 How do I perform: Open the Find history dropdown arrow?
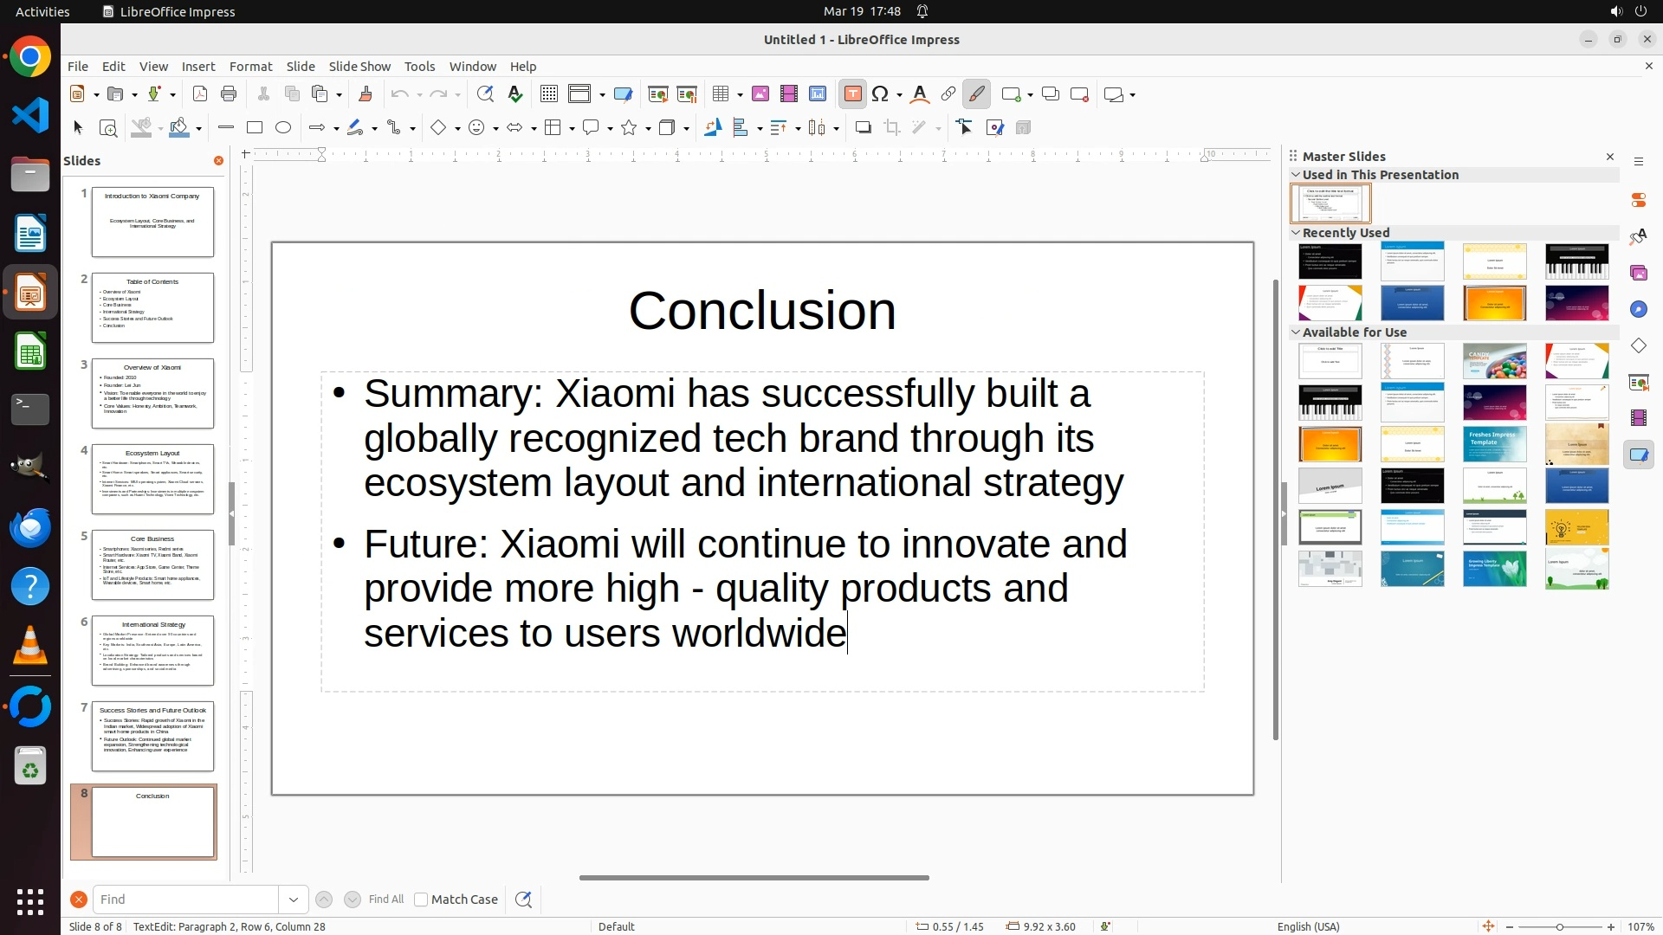(294, 900)
